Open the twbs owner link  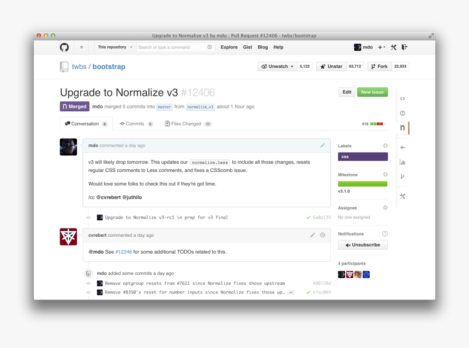pos(79,67)
